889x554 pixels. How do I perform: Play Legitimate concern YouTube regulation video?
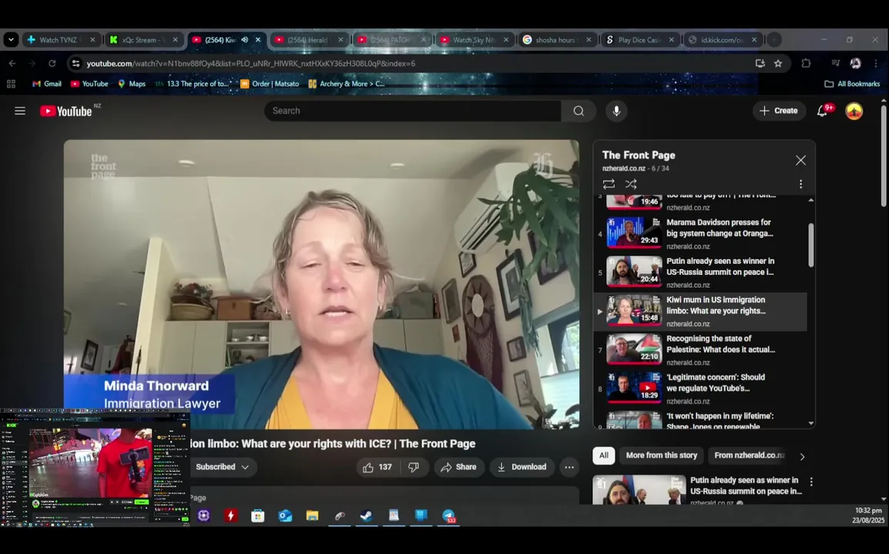pos(699,389)
